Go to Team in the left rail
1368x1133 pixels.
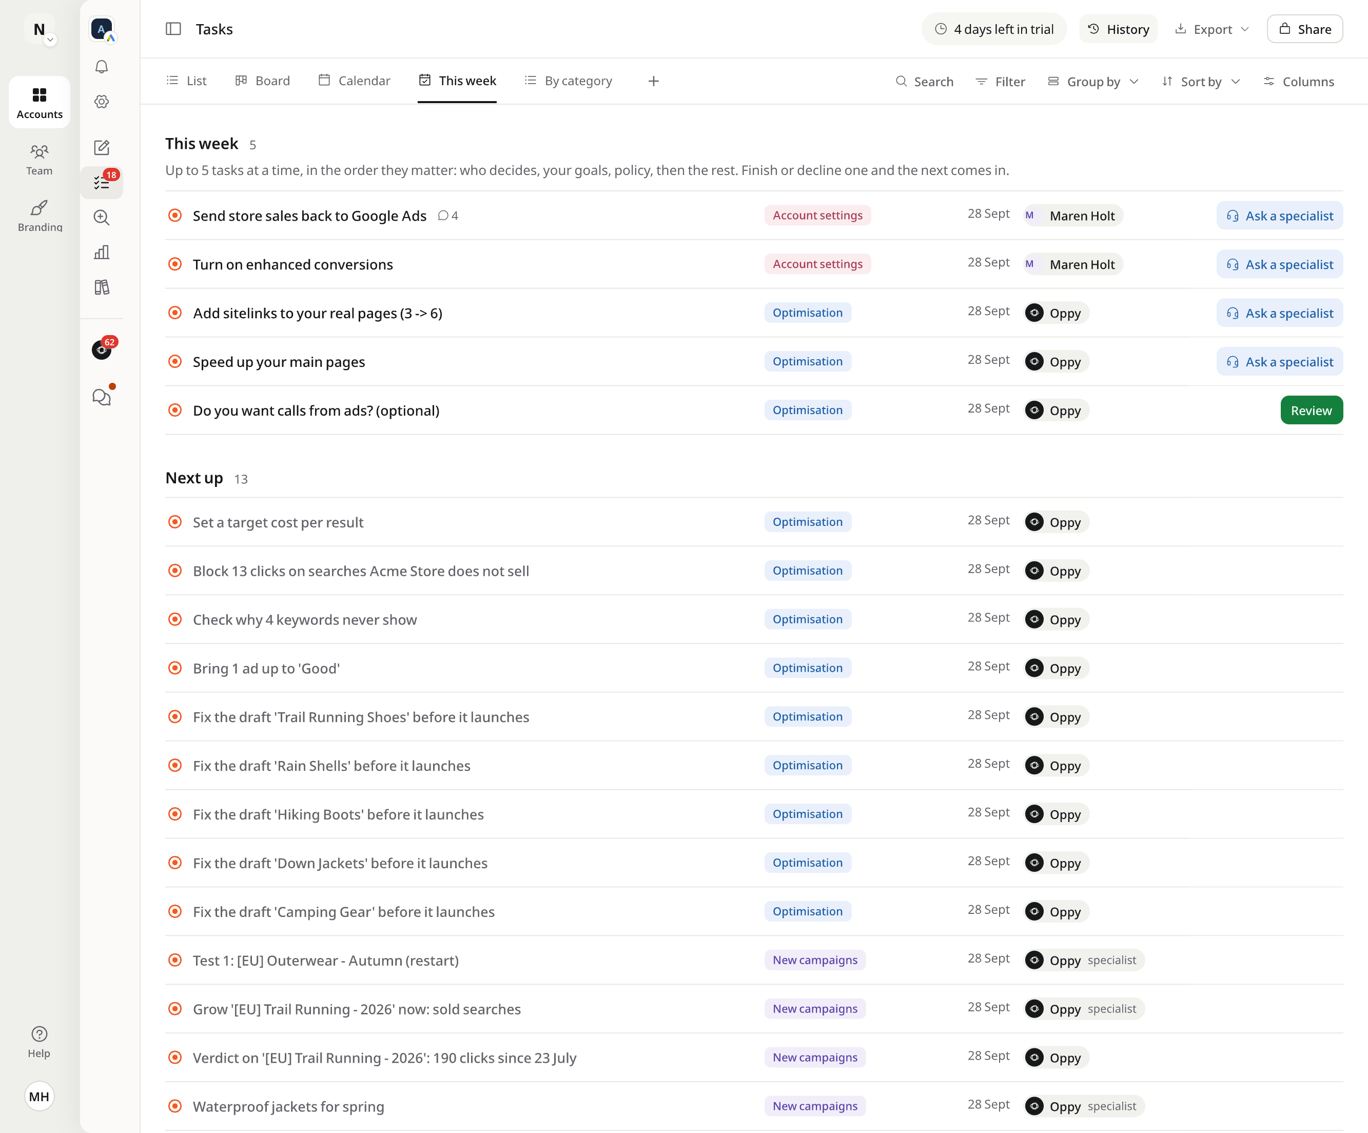pos(39,160)
